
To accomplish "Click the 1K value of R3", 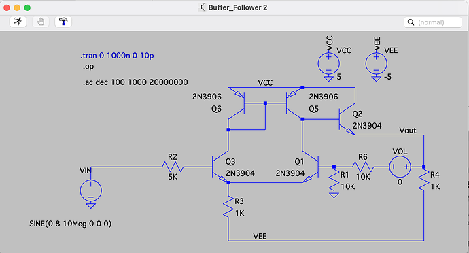I will (239, 213).
